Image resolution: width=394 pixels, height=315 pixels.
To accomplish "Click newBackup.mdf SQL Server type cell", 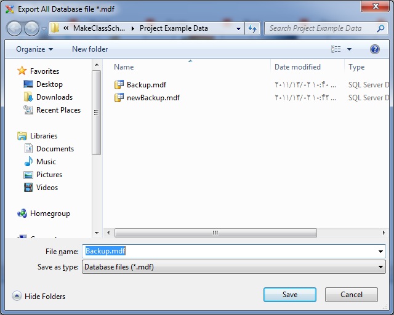I will (x=368, y=98).
